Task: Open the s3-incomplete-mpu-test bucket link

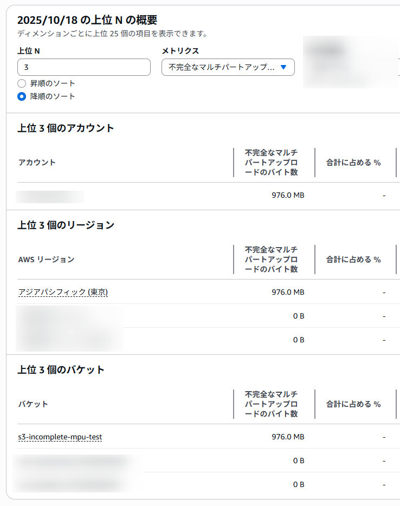Action: coord(60,437)
